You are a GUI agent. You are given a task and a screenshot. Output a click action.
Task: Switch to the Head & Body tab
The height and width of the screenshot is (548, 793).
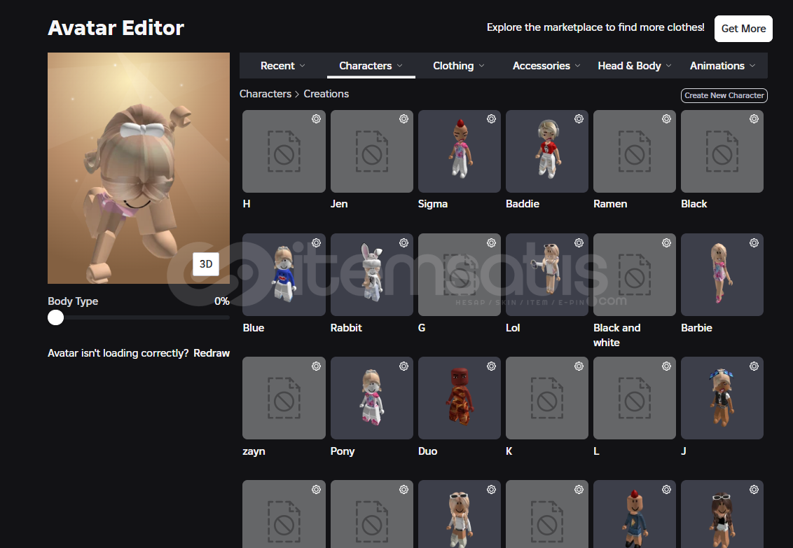coord(634,66)
